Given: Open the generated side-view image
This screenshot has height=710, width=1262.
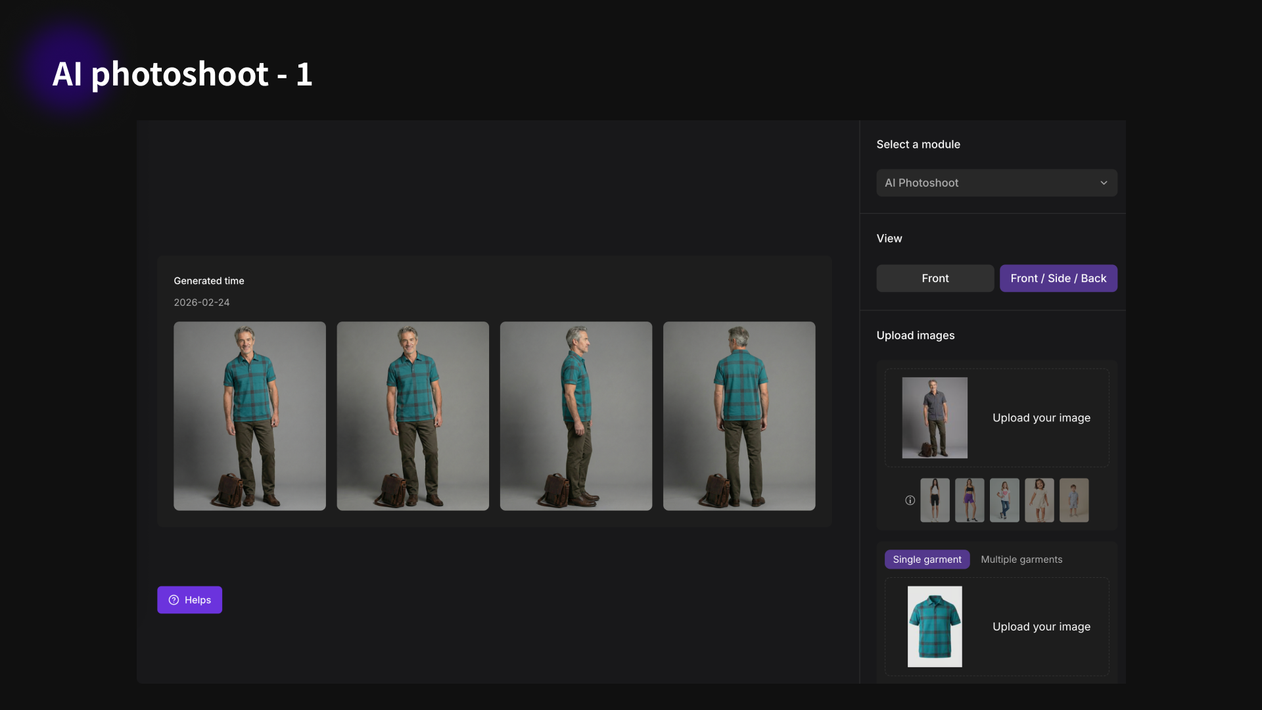Looking at the screenshot, I should (x=576, y=415).
